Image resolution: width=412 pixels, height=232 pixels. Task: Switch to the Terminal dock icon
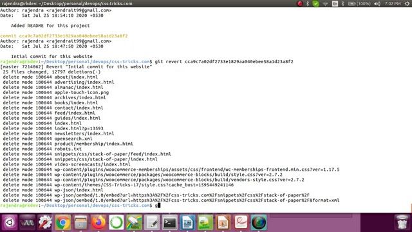170,222
